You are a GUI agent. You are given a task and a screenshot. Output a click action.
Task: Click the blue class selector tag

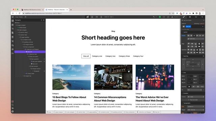(188, 27)
